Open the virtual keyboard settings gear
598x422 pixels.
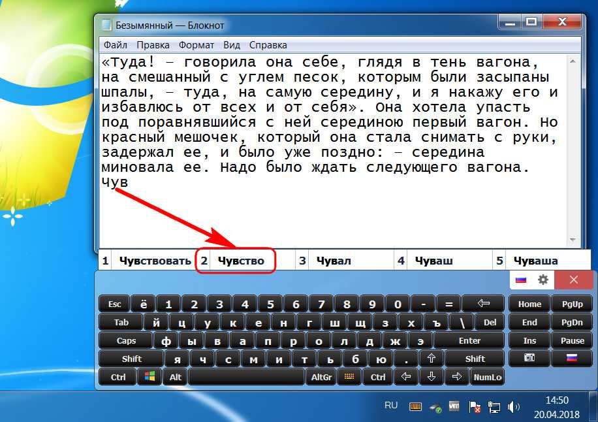coord(543,280)
